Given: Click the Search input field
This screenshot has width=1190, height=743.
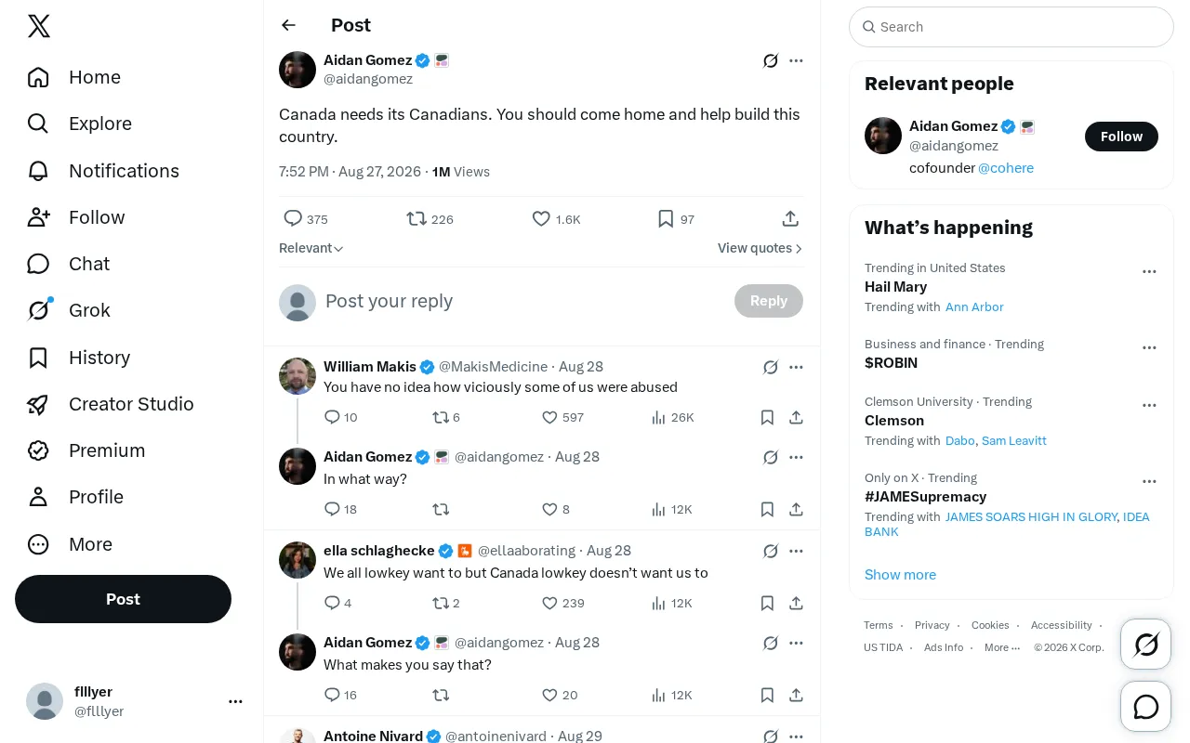Looking at the screenshot, I should click(x=1011, y=27).
